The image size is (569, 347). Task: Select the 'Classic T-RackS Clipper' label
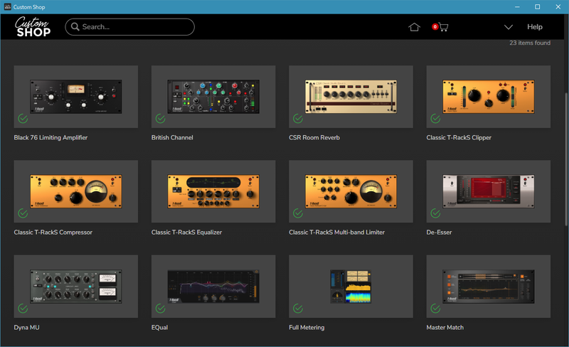point(459,137)
